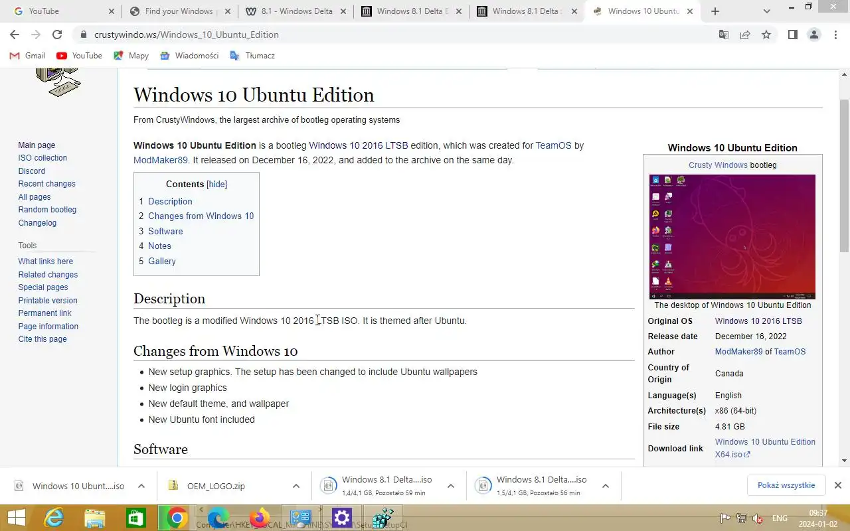This screenshot has width=850, height=531.
Task: Open Firefox from the taskbar
Action: pos(260,518)
